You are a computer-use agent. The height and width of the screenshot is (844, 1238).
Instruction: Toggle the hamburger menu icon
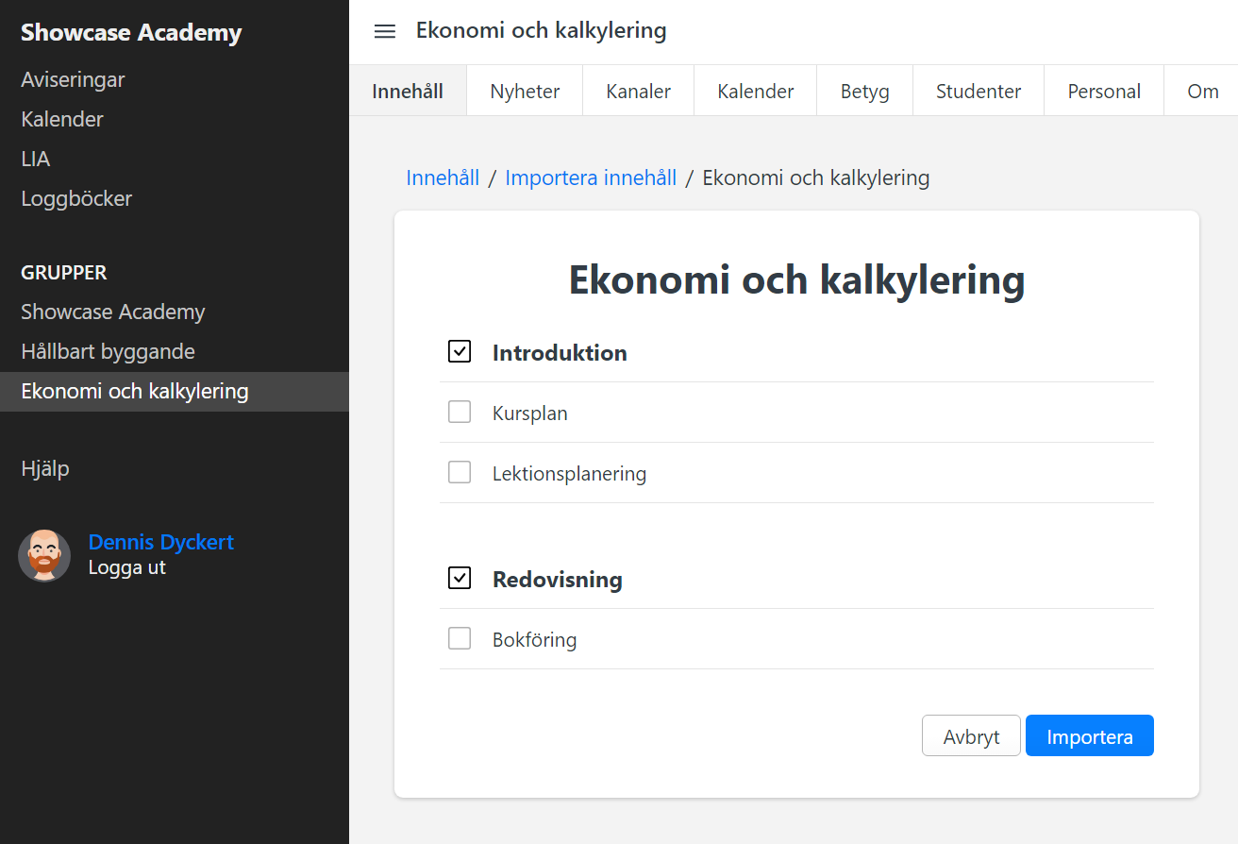click(384, 31)
